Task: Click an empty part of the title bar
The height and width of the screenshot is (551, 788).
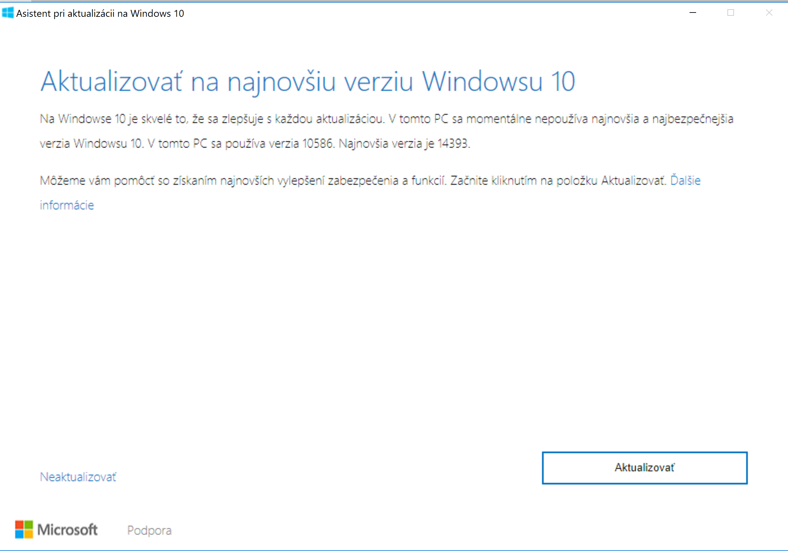Action: [x=412, y=13]
